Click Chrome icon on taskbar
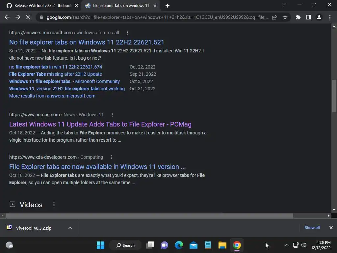This screenshot has width=337, height=253. tap(237, 245)
